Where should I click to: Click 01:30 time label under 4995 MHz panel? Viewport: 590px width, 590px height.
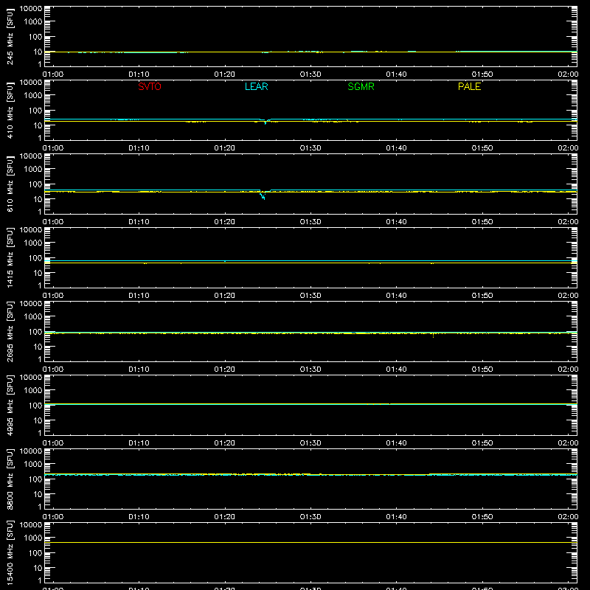tap(310, 443)
